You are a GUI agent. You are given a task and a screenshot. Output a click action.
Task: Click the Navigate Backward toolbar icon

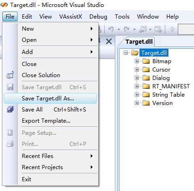(x=143, y=29)
